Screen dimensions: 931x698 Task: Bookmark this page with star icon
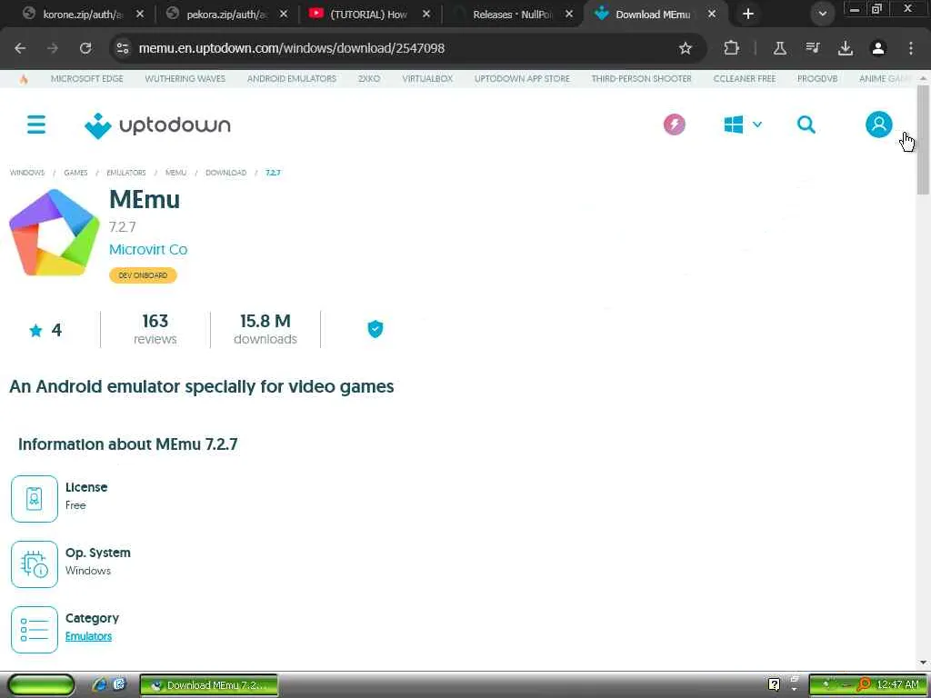pos(686,48)
